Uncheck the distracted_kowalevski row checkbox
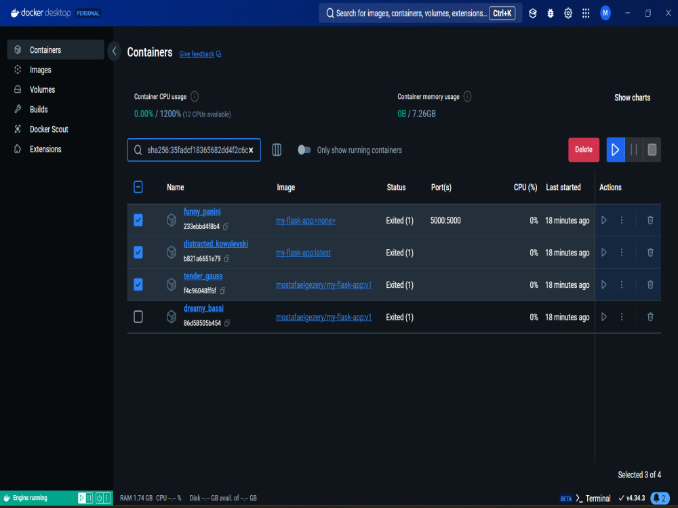678x508 pixels. point(138,252)
